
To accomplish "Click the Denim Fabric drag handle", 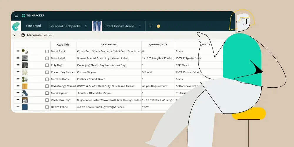I will point(18,107).
